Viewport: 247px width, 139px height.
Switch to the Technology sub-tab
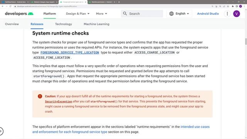click(63, 24)
